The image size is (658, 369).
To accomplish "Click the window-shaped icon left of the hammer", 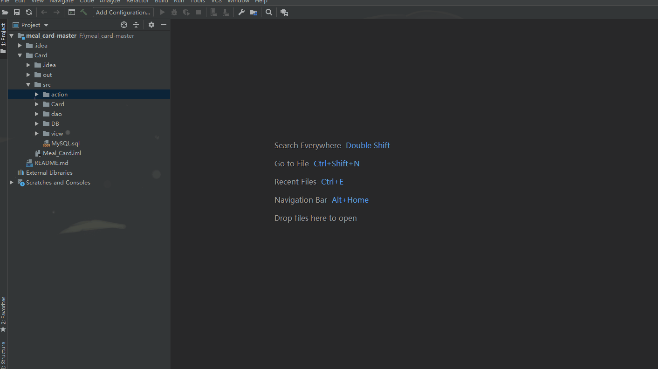I will coord(72,12).
